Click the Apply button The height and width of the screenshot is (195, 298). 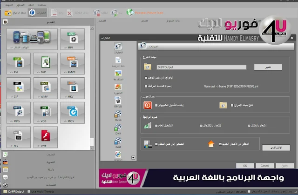pyautogui.click(x=284, y=166)
